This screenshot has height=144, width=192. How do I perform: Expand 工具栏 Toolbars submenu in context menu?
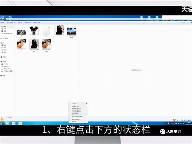tap(78, 104)
